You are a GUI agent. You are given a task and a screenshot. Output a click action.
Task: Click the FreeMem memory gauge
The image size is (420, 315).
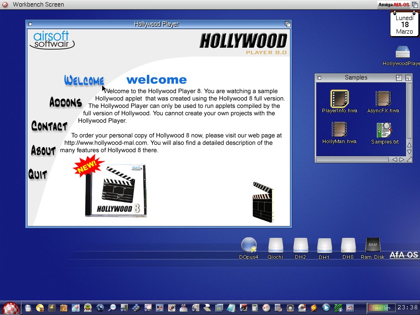[x=381, y=308]
